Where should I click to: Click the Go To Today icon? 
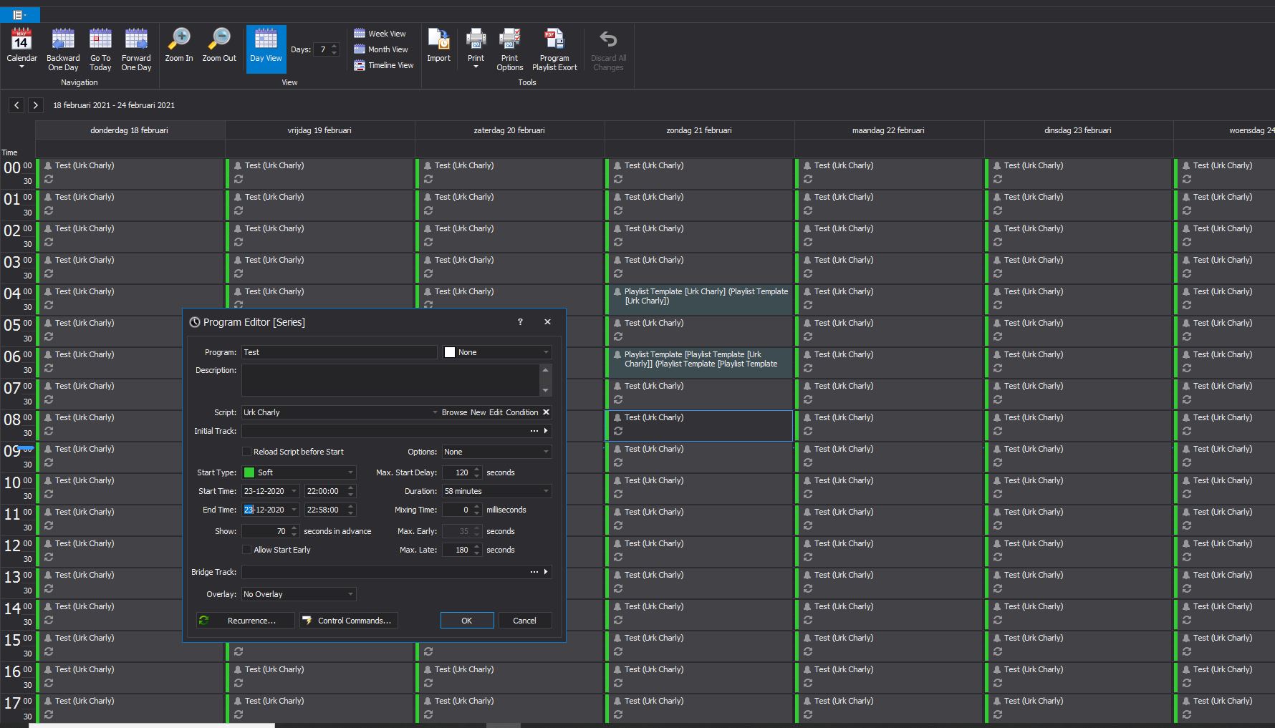(x=100, y=40)
